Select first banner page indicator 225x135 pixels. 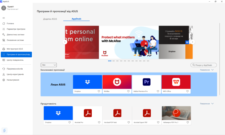(110, 61)
